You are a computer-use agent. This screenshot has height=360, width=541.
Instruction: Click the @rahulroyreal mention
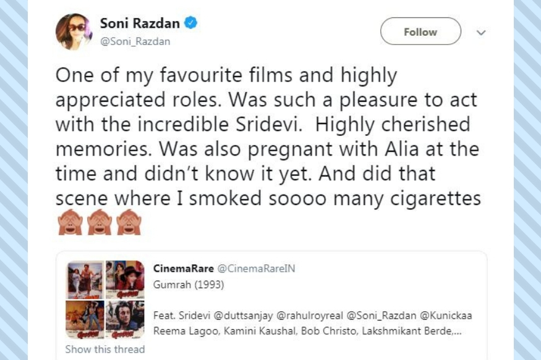point(310,316)
